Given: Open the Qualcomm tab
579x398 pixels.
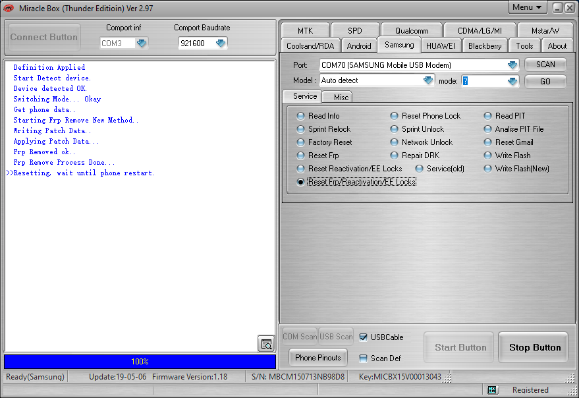Looking at the screenshot, I should coord(412,30).
